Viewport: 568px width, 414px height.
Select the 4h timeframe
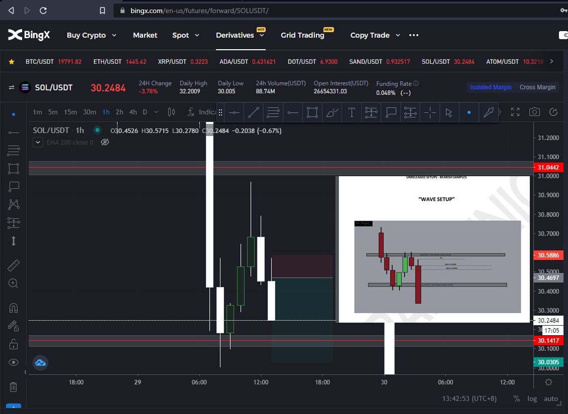click(133, 112)
